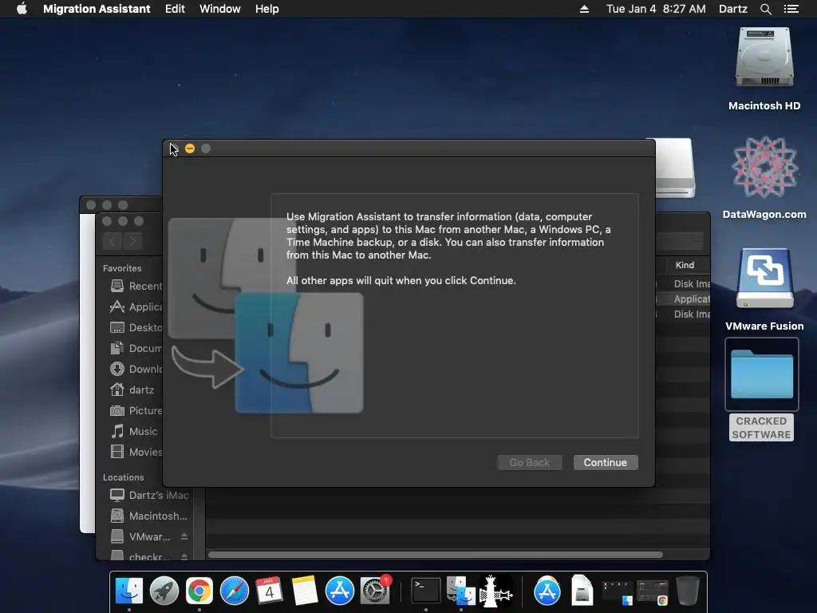817x613 pixels.
Task: Select Movies in Finder sidebar
Action: point(136,452)
